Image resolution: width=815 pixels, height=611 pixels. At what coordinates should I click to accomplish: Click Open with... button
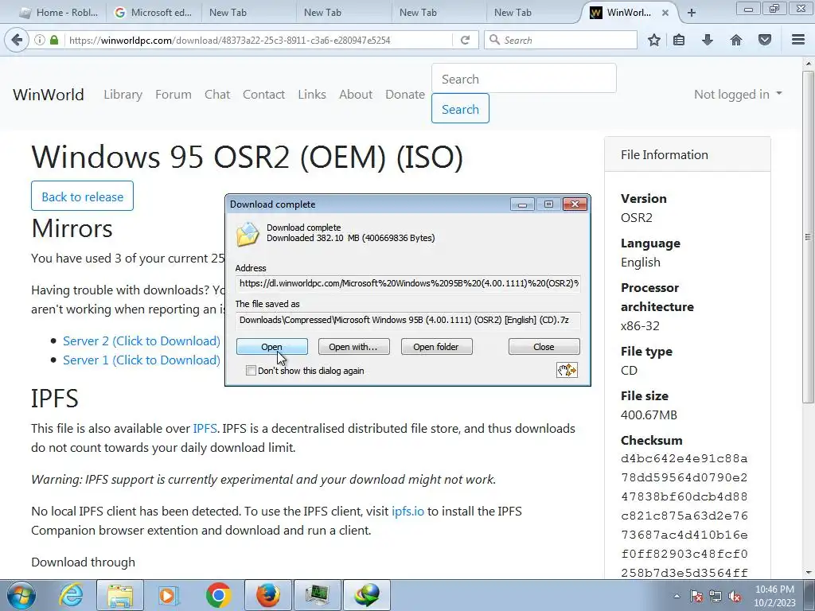(x=353, y=347)
